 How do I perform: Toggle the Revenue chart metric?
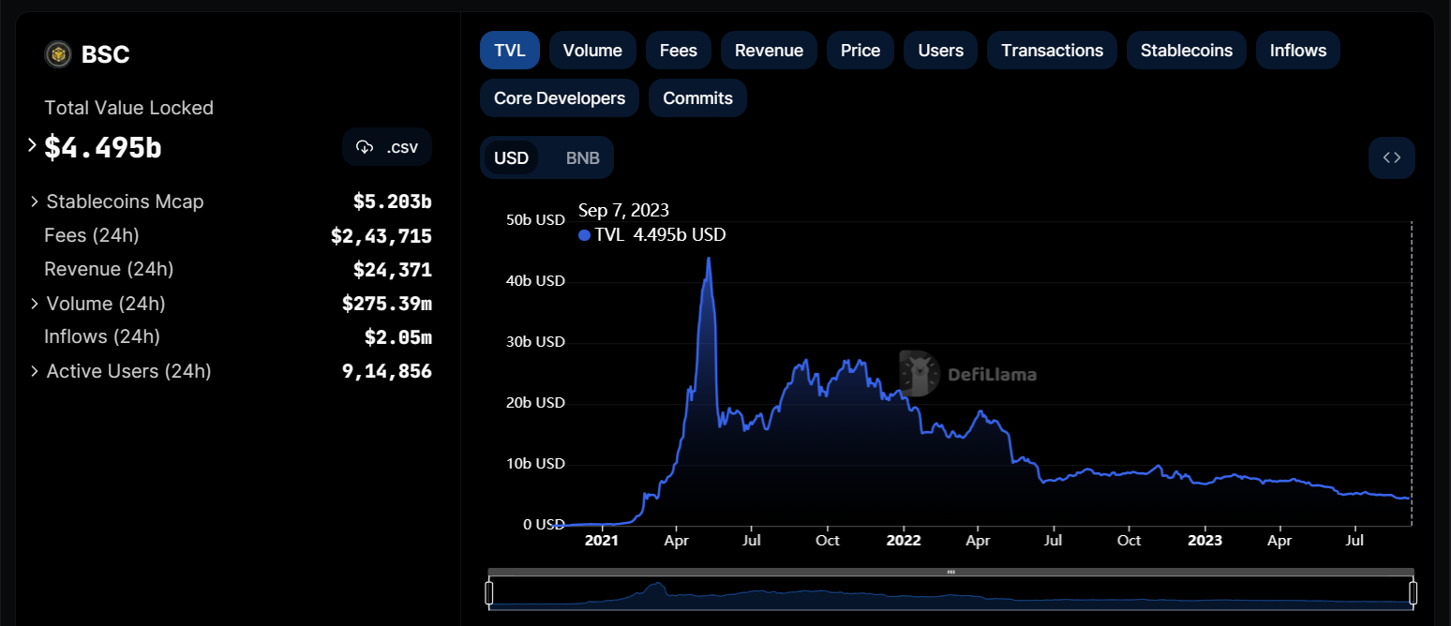coord(769,50)
